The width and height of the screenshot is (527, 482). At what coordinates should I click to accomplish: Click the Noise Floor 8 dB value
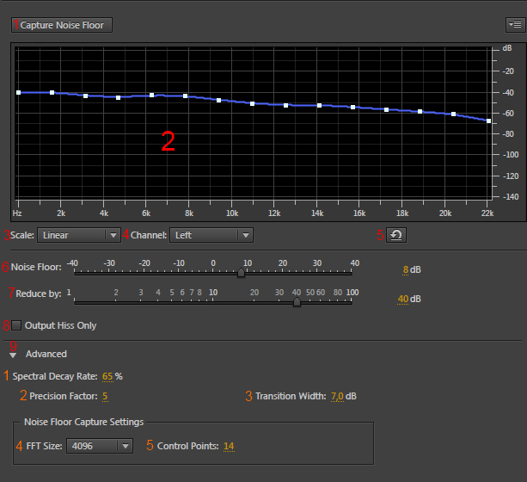click(405, 270)
